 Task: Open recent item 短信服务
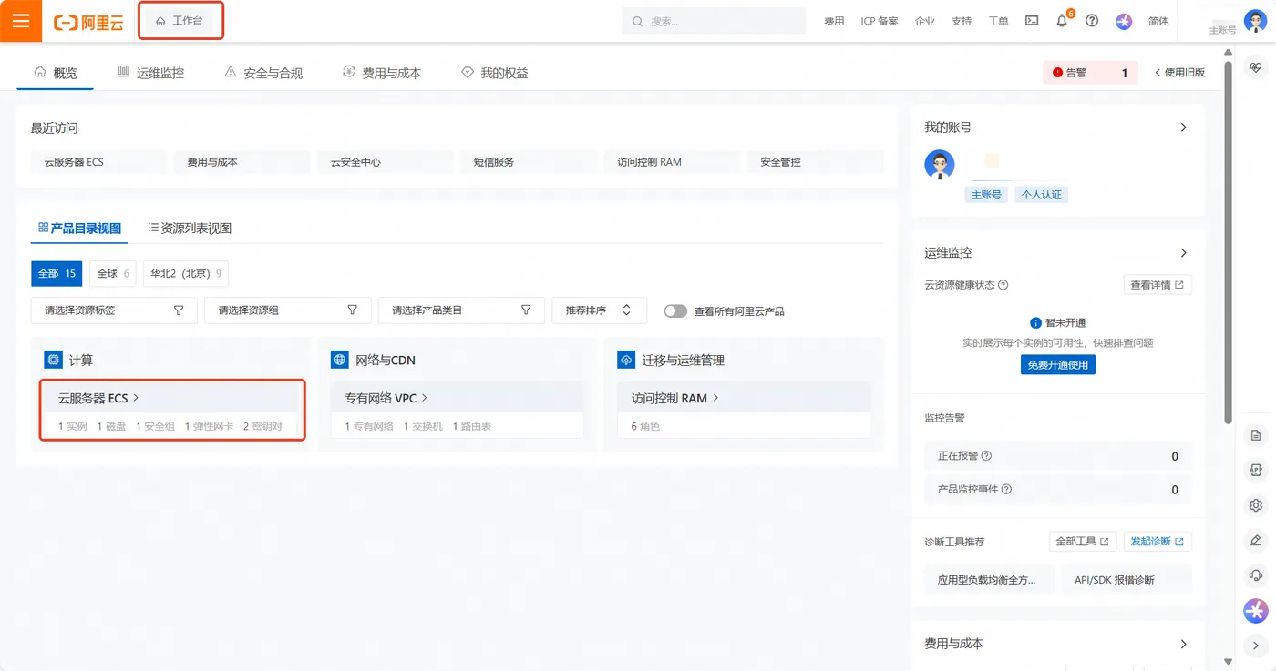[x=529, y=162]
